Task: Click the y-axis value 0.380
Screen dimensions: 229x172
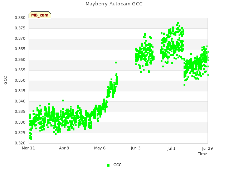Action: pyautogui.click(x=20, y=18)
